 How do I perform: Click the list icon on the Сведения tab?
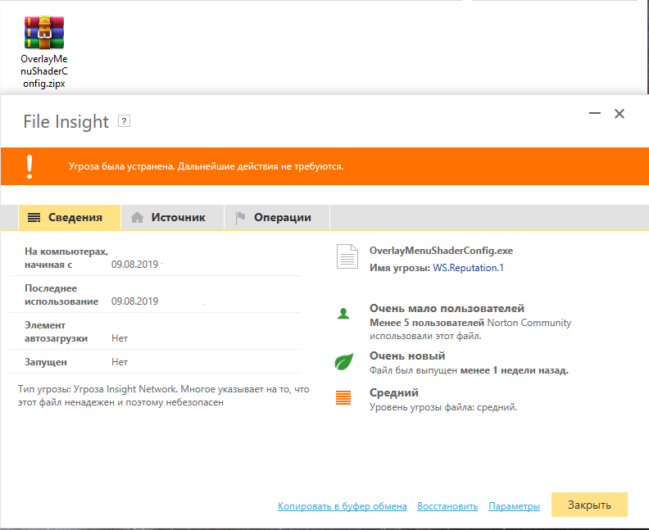(x=34, y=217)
